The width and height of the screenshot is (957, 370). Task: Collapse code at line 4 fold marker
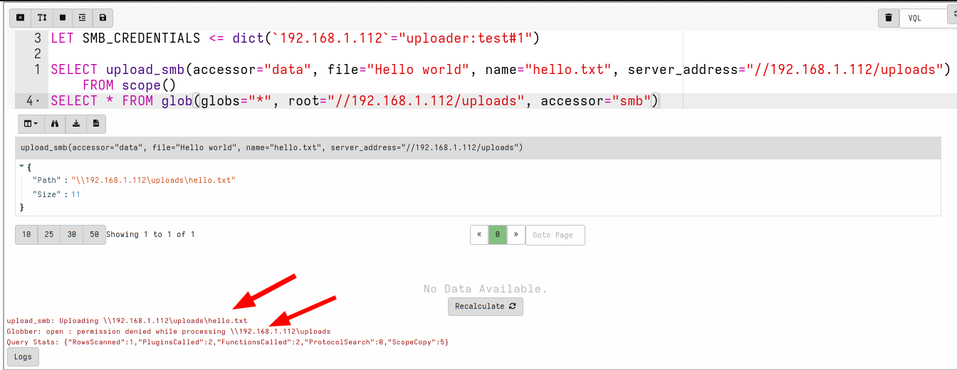(37, 101)
